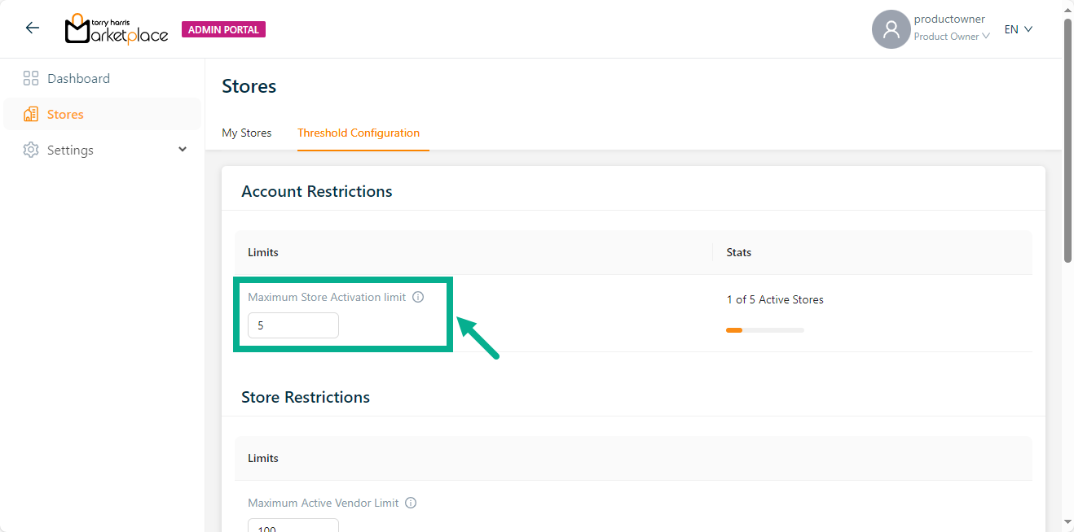Click the back arrow icon
Image resolution: width=1074 pixels, height=532 pixels.
click(33, 28)
